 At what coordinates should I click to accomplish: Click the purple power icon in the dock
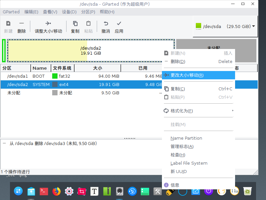click(x=209, y=191)
